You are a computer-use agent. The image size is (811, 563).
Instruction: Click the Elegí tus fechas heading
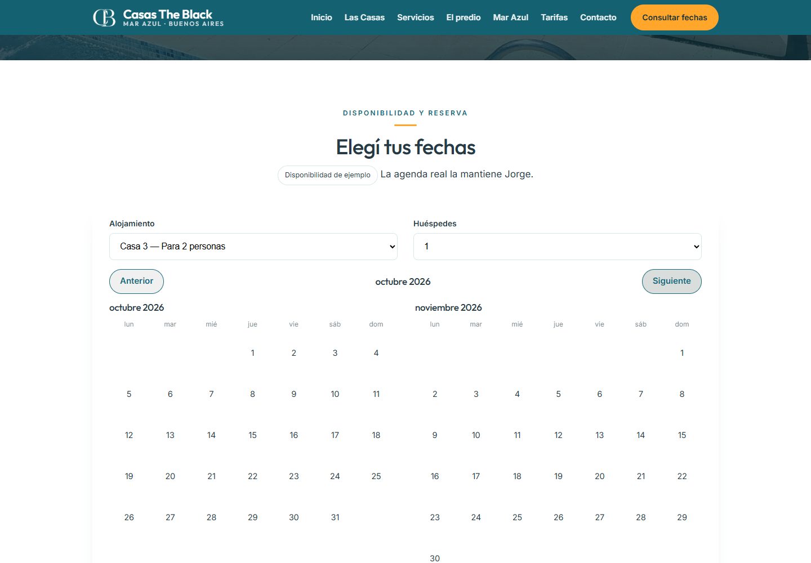(405, 148)
